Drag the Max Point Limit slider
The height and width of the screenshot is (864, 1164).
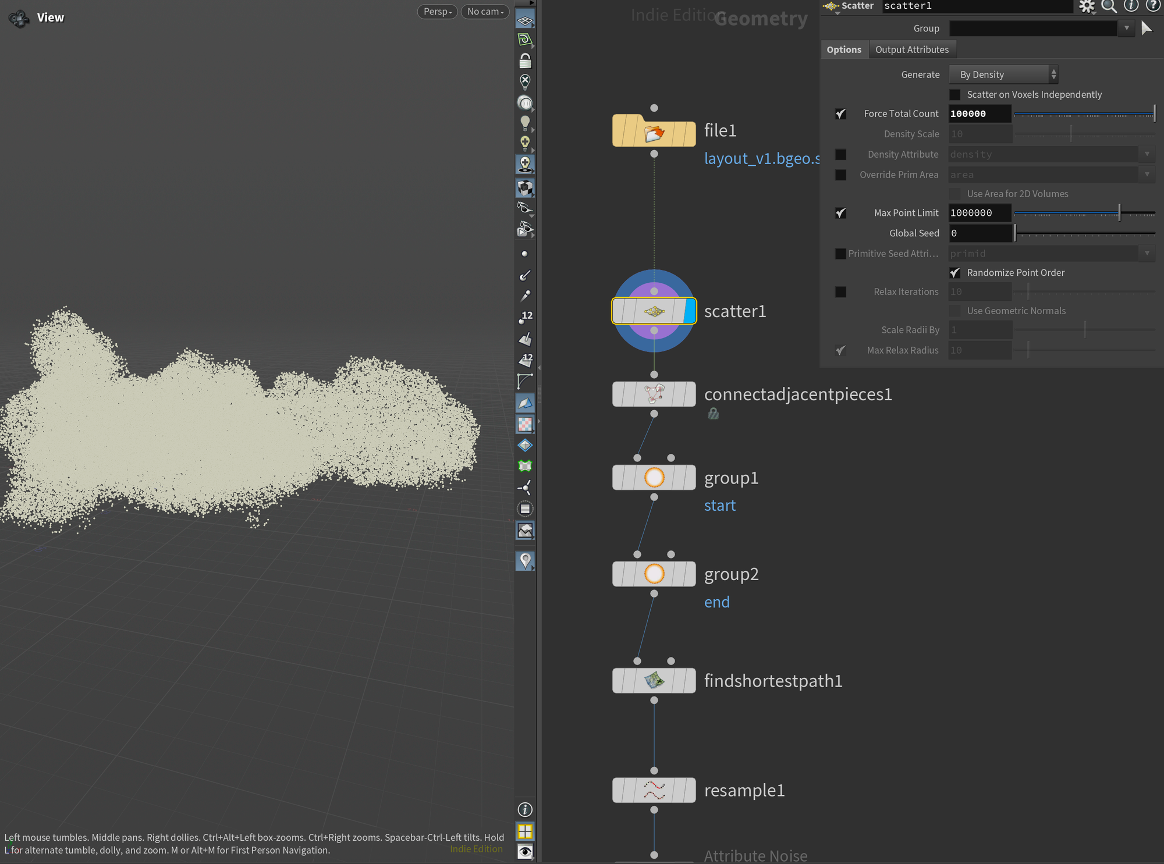(1120, 212)
